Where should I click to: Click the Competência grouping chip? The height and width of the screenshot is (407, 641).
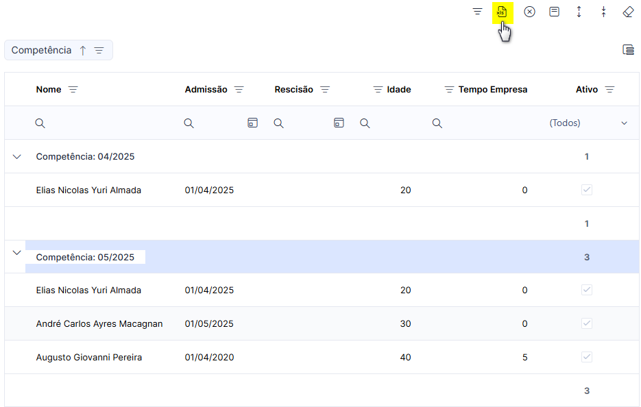[x=58, y=50]
